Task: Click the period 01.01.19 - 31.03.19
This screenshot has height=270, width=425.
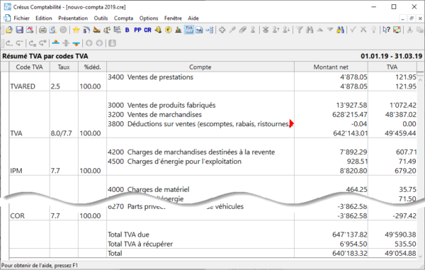Action: tap(392, 56)
